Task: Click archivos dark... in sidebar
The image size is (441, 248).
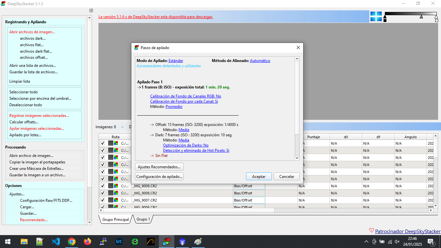Action: pos(33,38)
